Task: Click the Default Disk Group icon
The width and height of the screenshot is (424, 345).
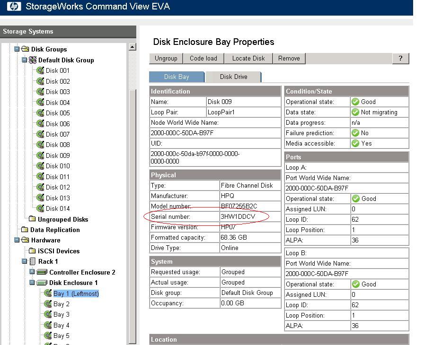Action: [x=33, y=60]
